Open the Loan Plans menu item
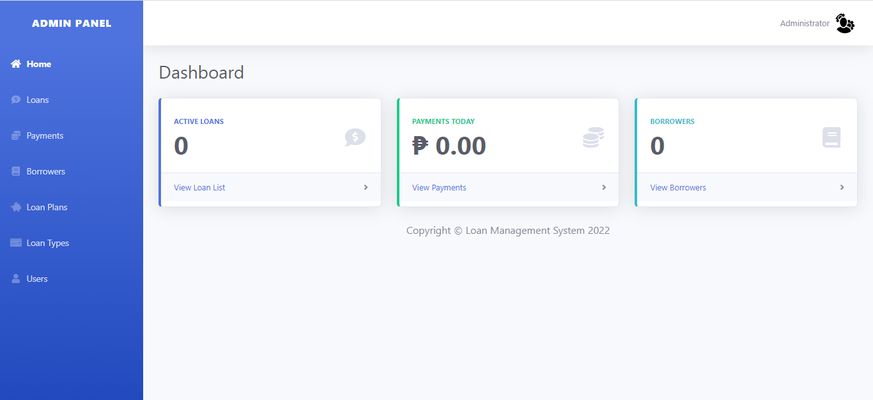The height and width of the screenshot is (400, 873). tap(47, 207)
